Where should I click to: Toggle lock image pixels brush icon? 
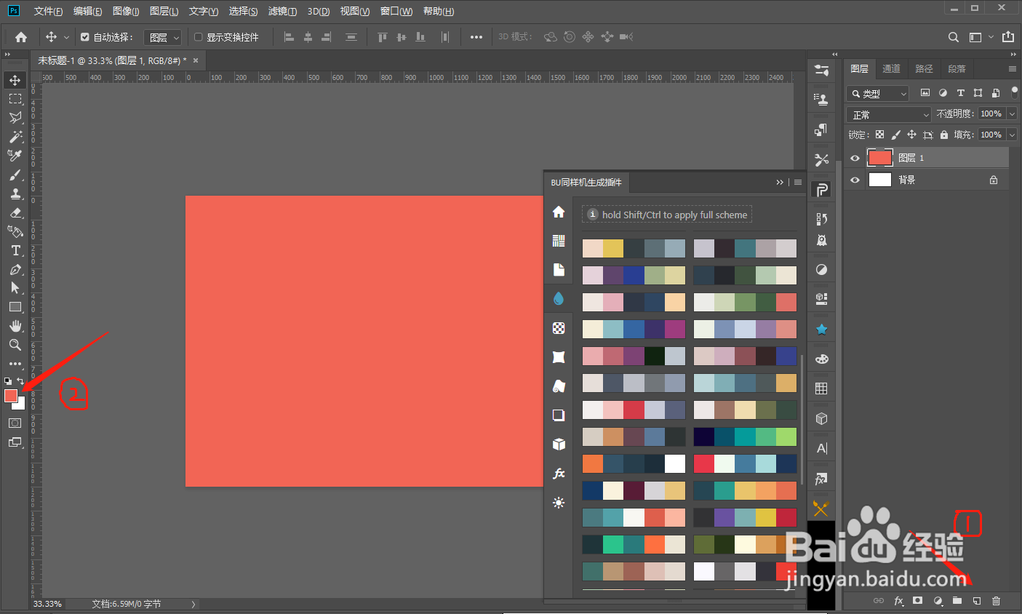895,135
